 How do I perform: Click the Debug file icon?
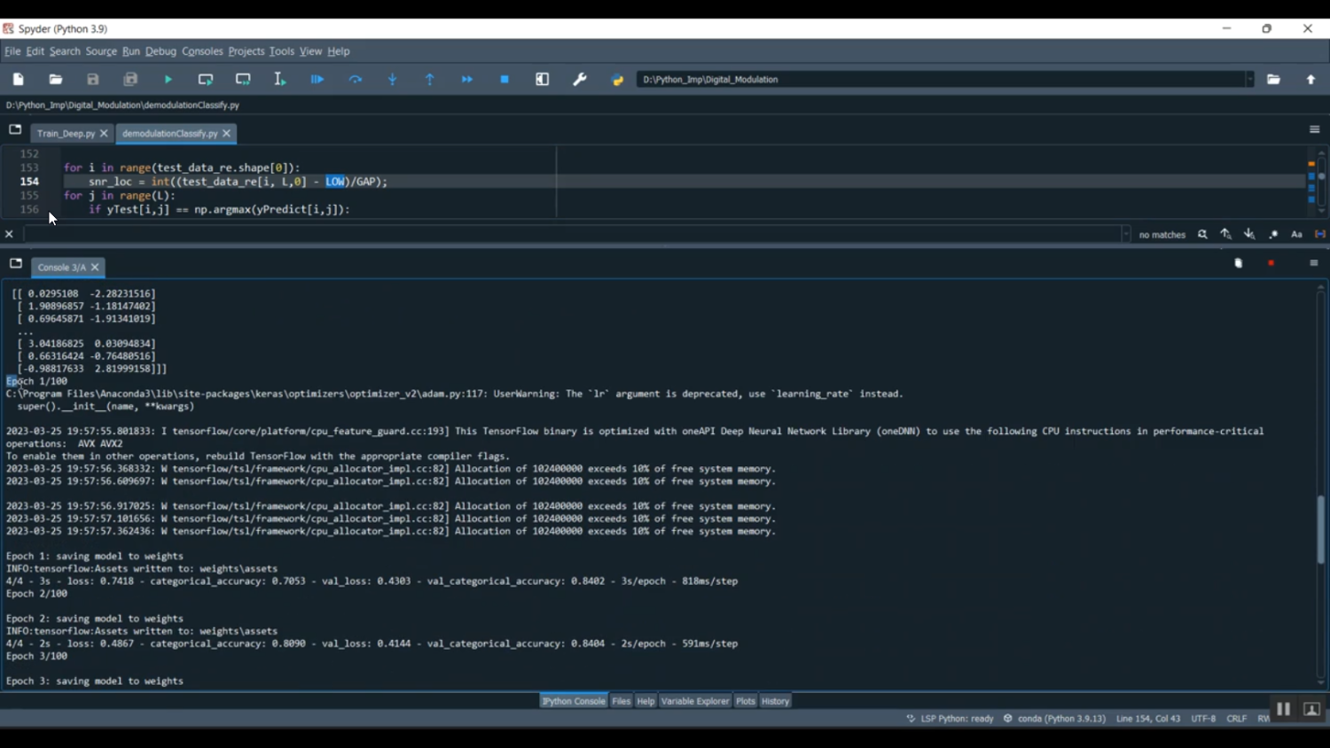click(317, 80)
